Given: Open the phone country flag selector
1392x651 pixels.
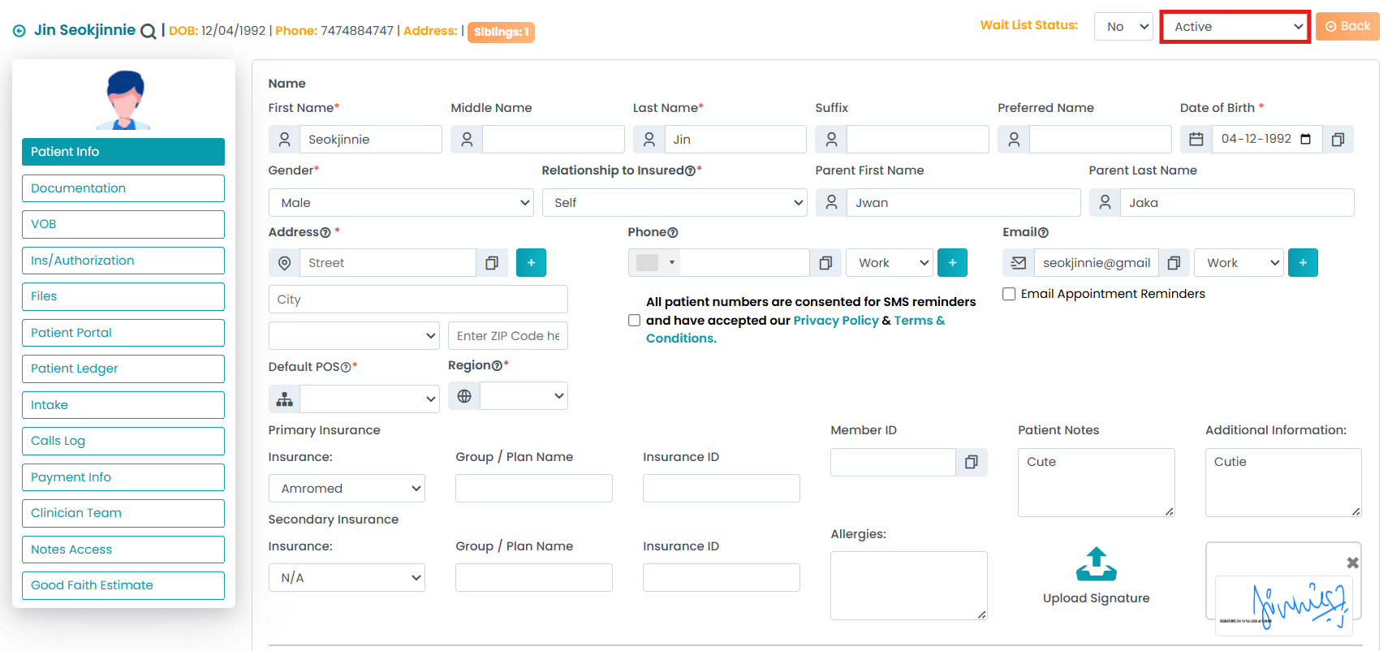Looking at the screenshot, I should point(654,263).
